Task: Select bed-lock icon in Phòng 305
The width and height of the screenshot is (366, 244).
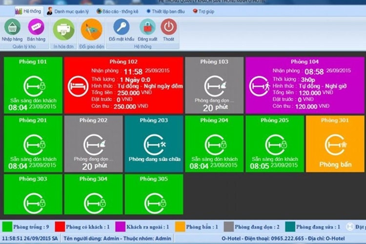Action: tap(155, 203)
